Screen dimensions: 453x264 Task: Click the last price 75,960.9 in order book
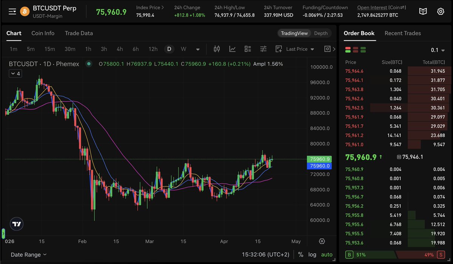point(361,157)
